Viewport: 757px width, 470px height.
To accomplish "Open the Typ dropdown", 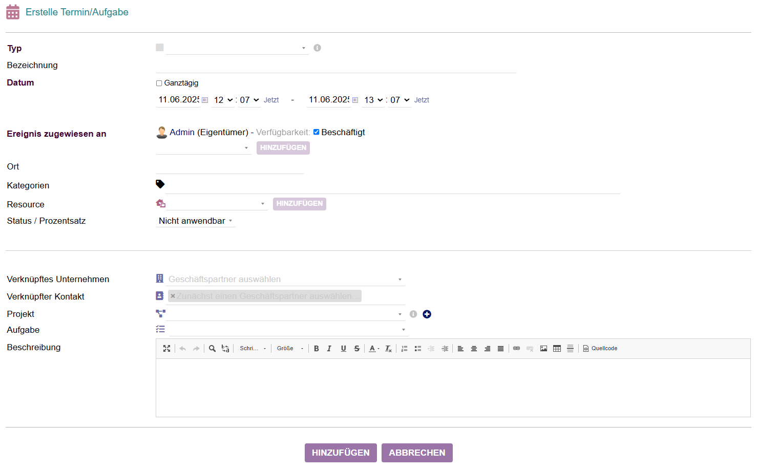I will click(237, 48).
